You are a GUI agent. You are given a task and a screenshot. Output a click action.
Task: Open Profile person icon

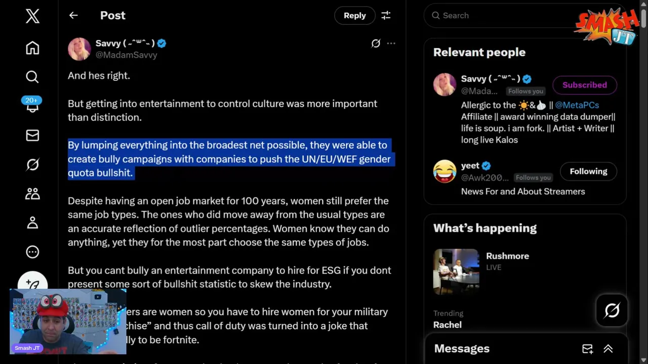pos(32,222)
